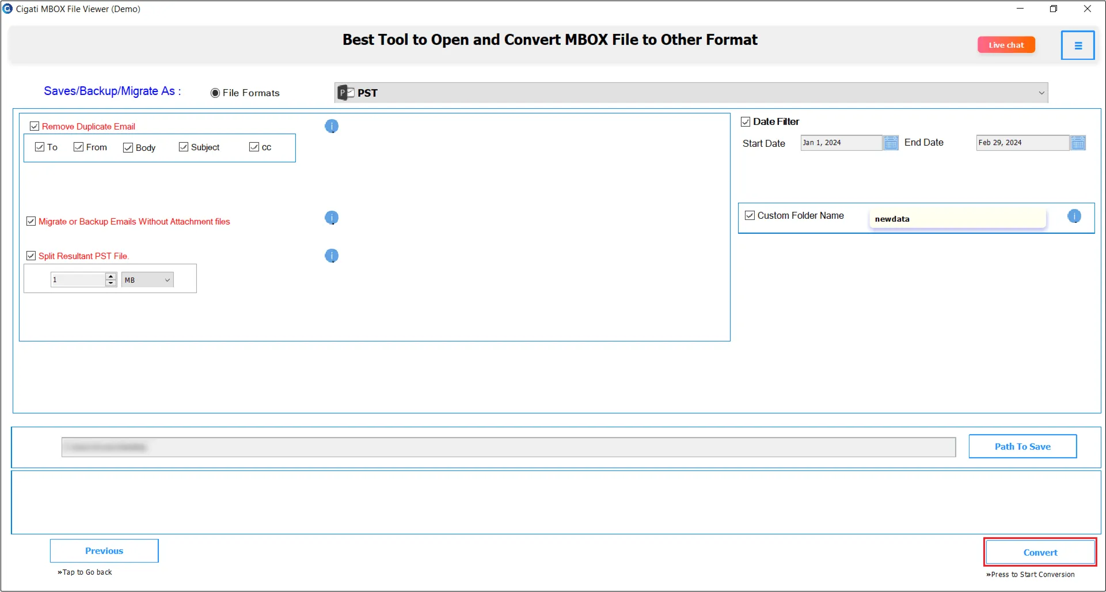1106x592 pixels.
Task: Toggle the Date Filter checkbox
Action: (746, 122)
